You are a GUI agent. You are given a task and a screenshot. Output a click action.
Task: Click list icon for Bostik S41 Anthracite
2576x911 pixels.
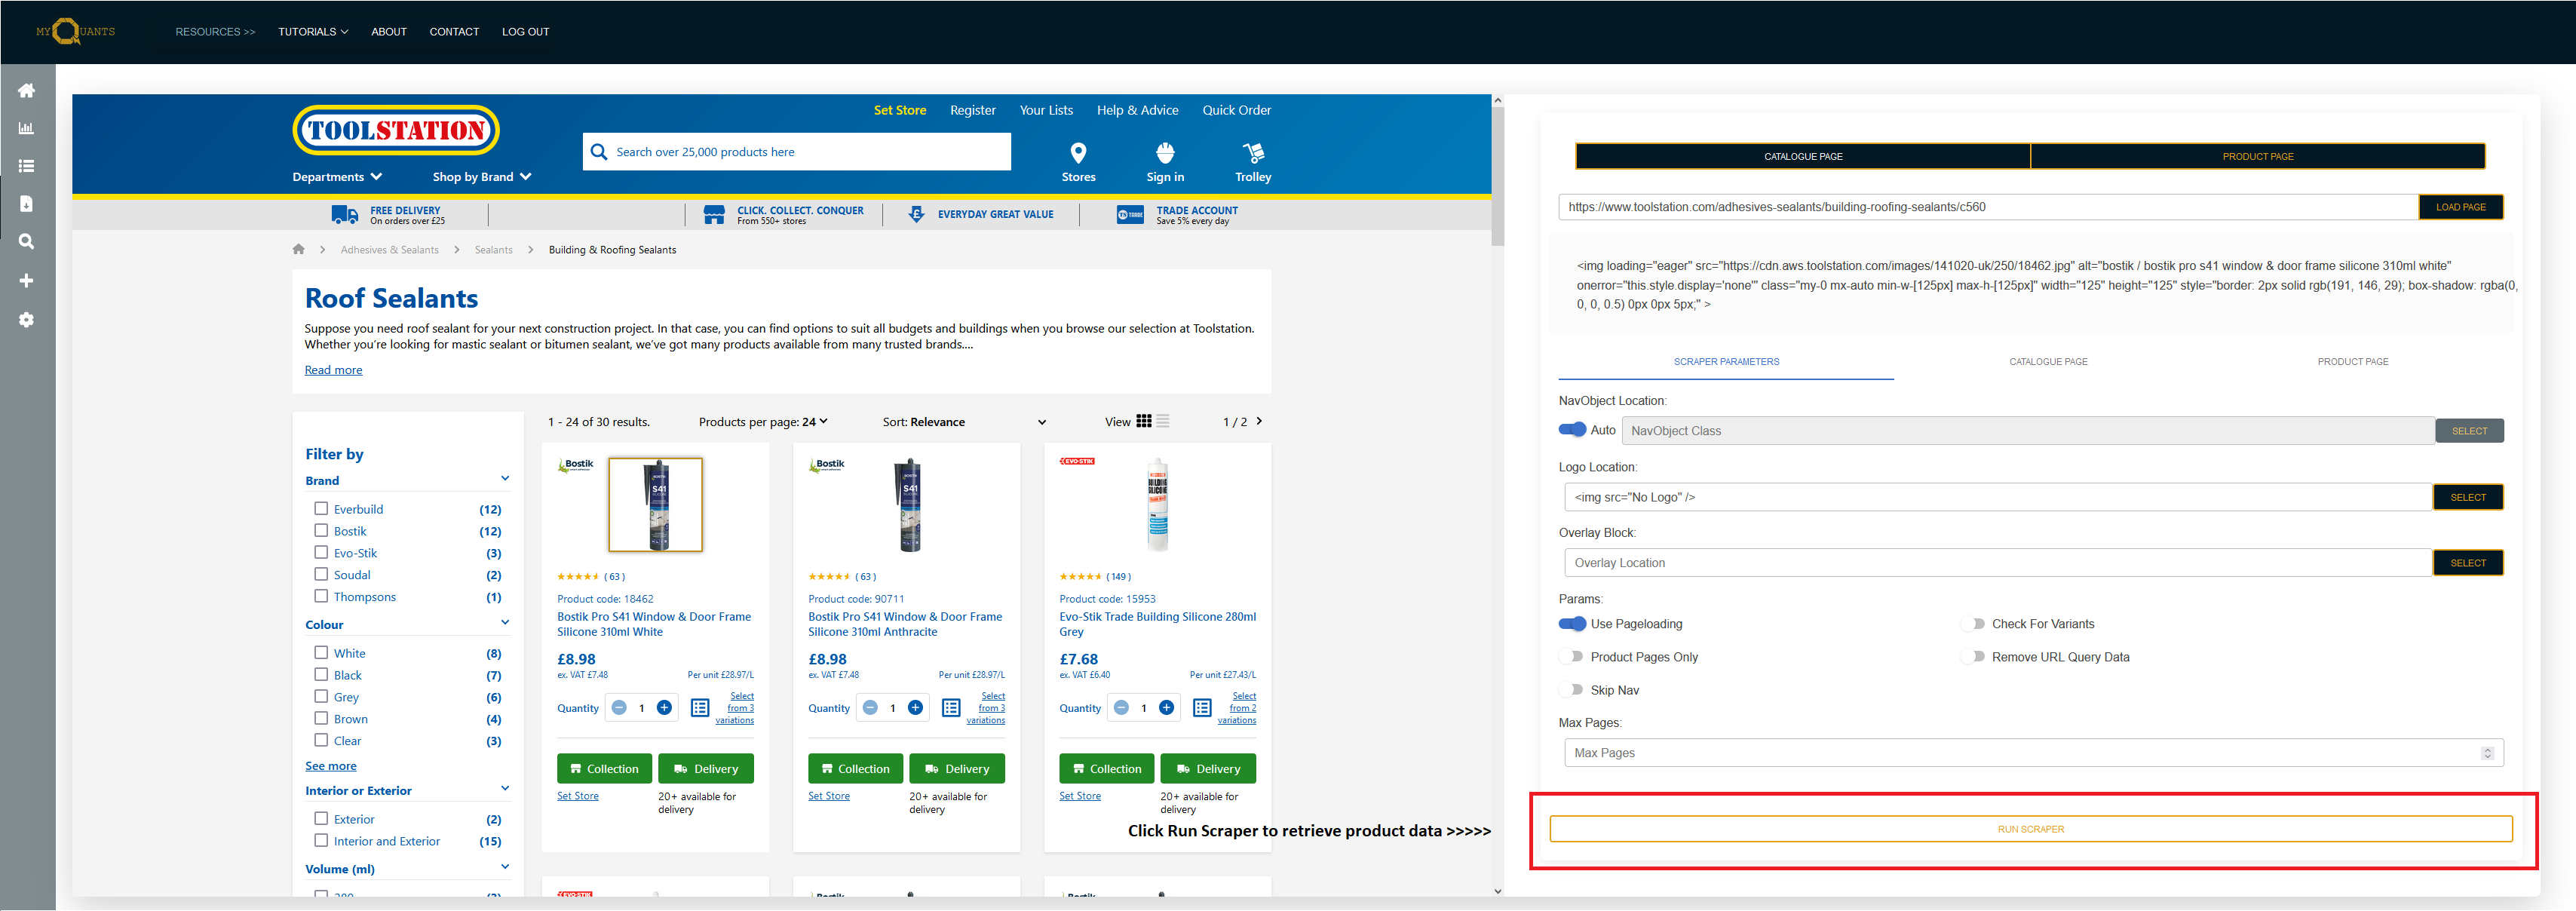point(951,708)
